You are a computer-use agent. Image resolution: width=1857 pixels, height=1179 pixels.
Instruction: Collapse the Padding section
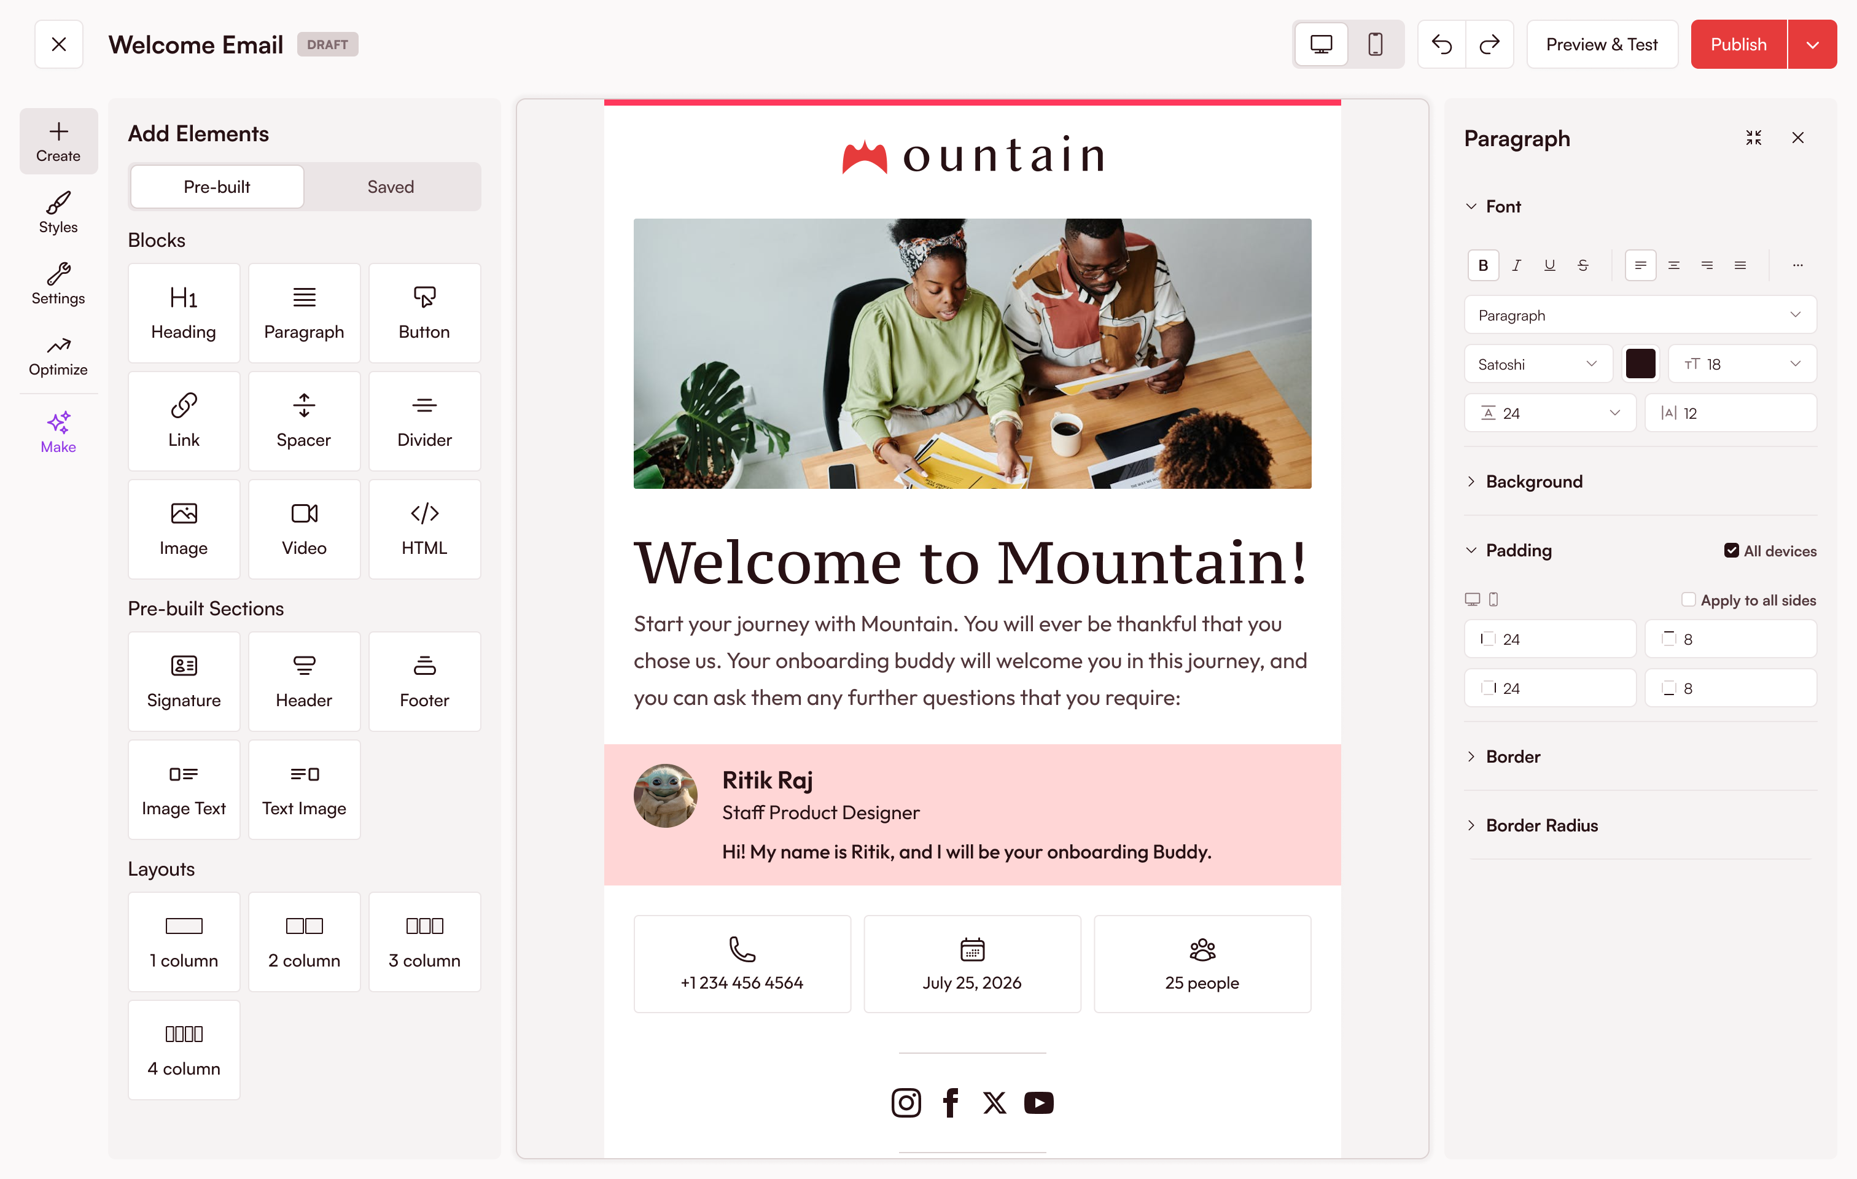1471,551
